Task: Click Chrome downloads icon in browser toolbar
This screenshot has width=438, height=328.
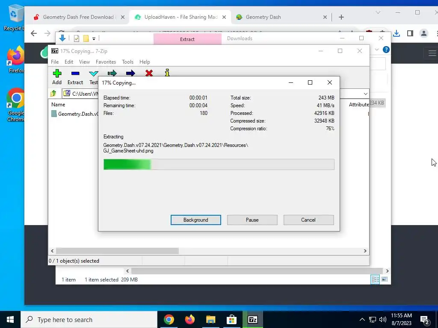Action: click(397, 33)
